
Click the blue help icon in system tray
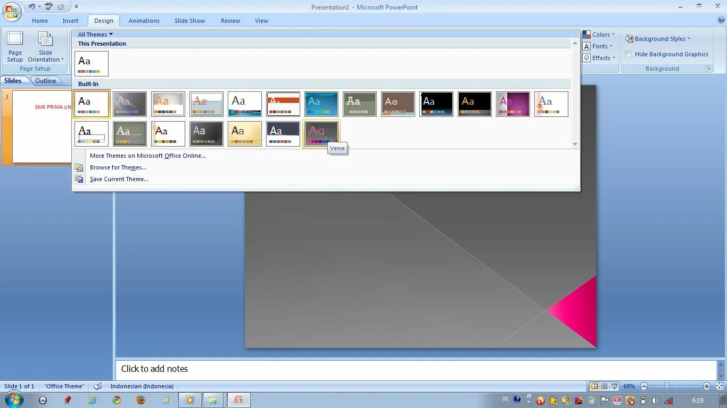[517, 400]
